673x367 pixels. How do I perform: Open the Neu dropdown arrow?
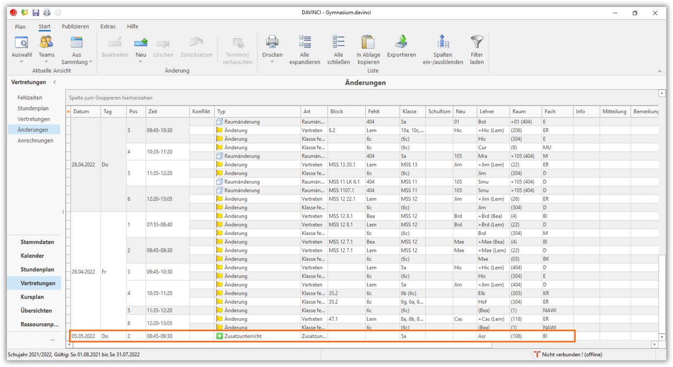click(x=141, y=62)
